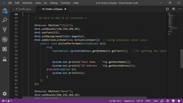Click the Open Changes icon in editor toolbar
This screenshot has width=183, height=103.
pos(167,9)
